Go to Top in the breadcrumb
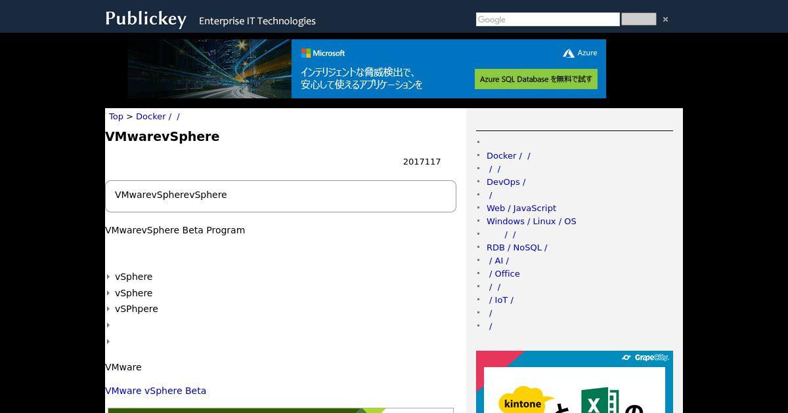The height and width of the screenshot is (413, 788). coord(116,116)
